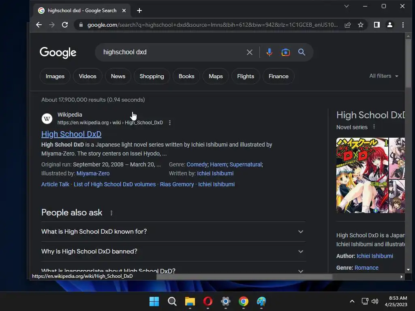Open the tab search chevron in title bar

coord(347,6)
